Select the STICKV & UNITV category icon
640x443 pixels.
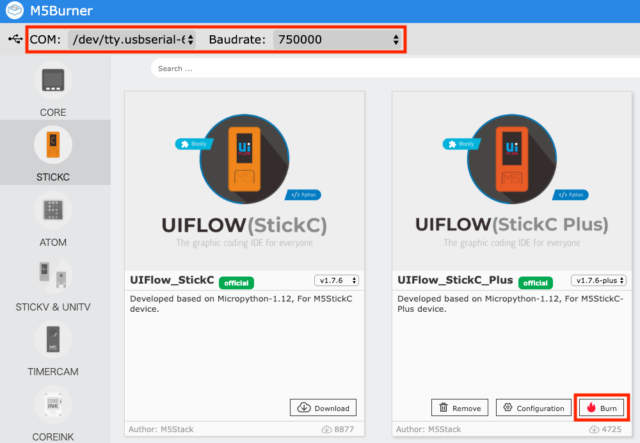(53, 275)
